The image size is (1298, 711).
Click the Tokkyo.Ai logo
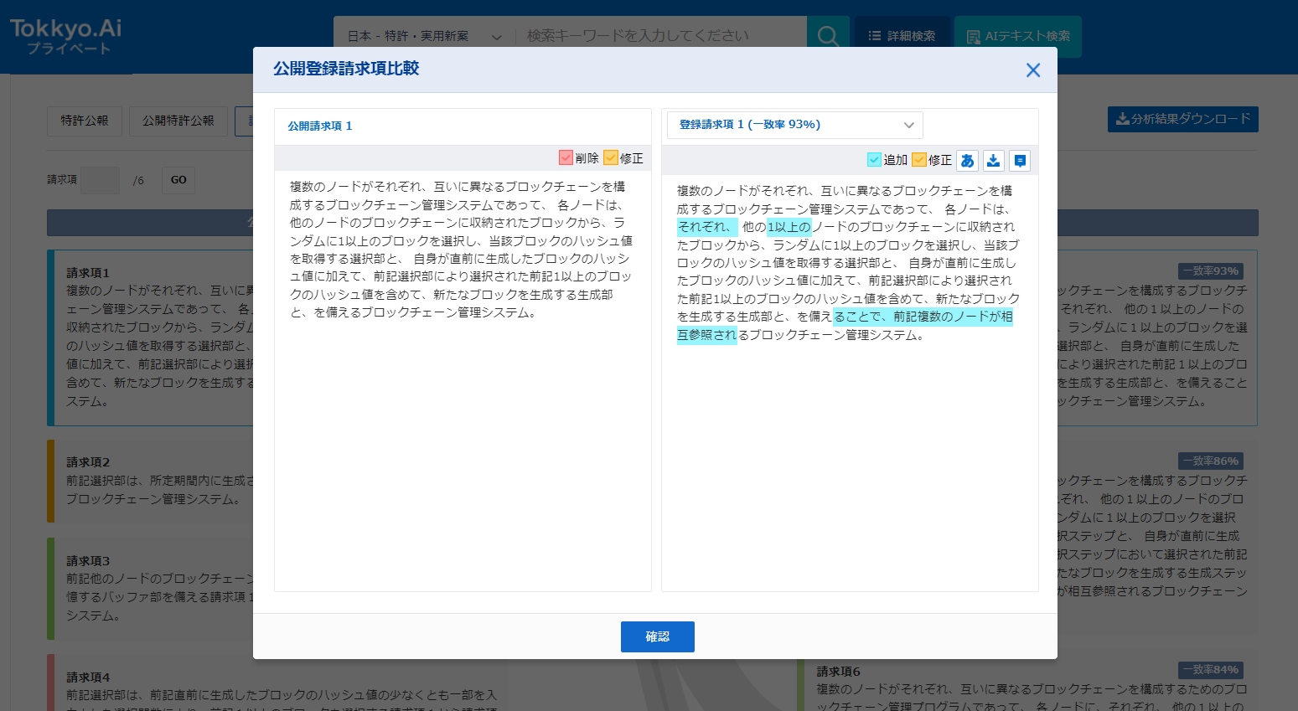[65, 36]
